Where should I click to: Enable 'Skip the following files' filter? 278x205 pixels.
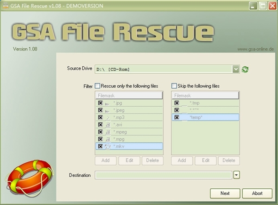click(174, 86)
